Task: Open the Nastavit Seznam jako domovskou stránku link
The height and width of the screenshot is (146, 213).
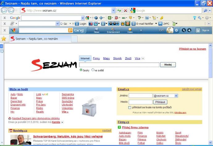Action: click(36, 118)
